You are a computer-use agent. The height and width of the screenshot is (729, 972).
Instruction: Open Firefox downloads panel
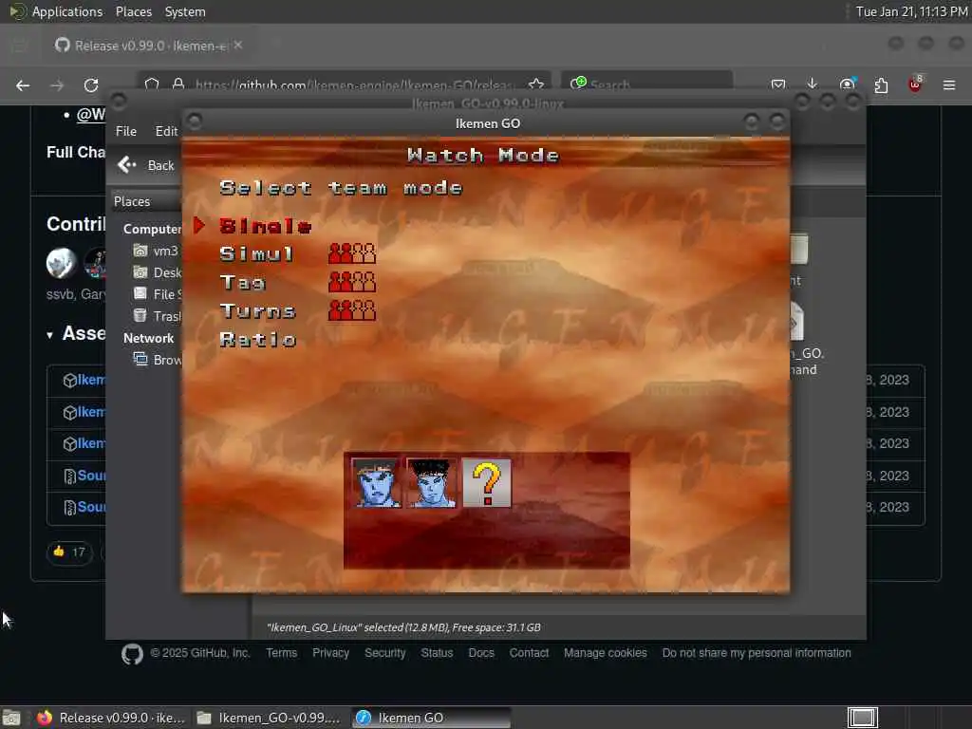pos(813,84)
